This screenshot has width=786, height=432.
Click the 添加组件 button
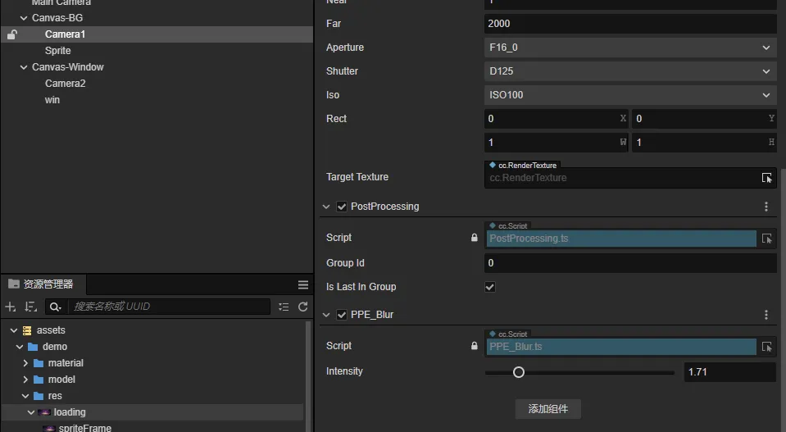click(547, 409)
